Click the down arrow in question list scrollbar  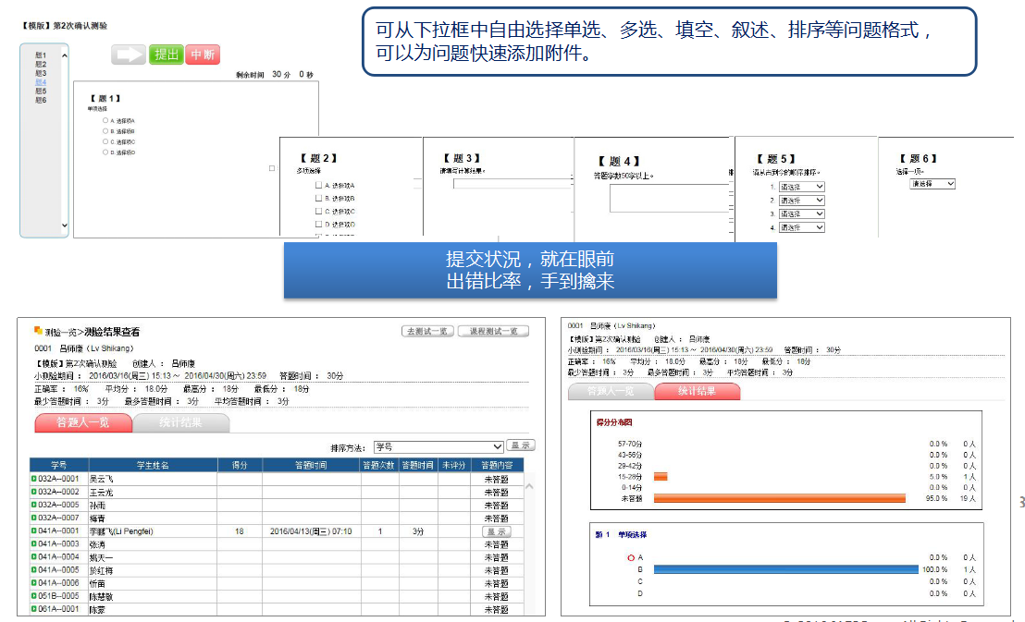pos(64,225)
